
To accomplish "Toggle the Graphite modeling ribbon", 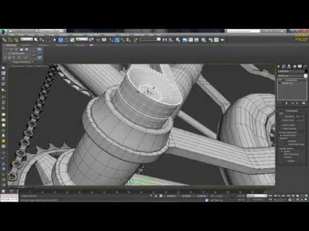I will pyautogui.click(x=184, y=40).
